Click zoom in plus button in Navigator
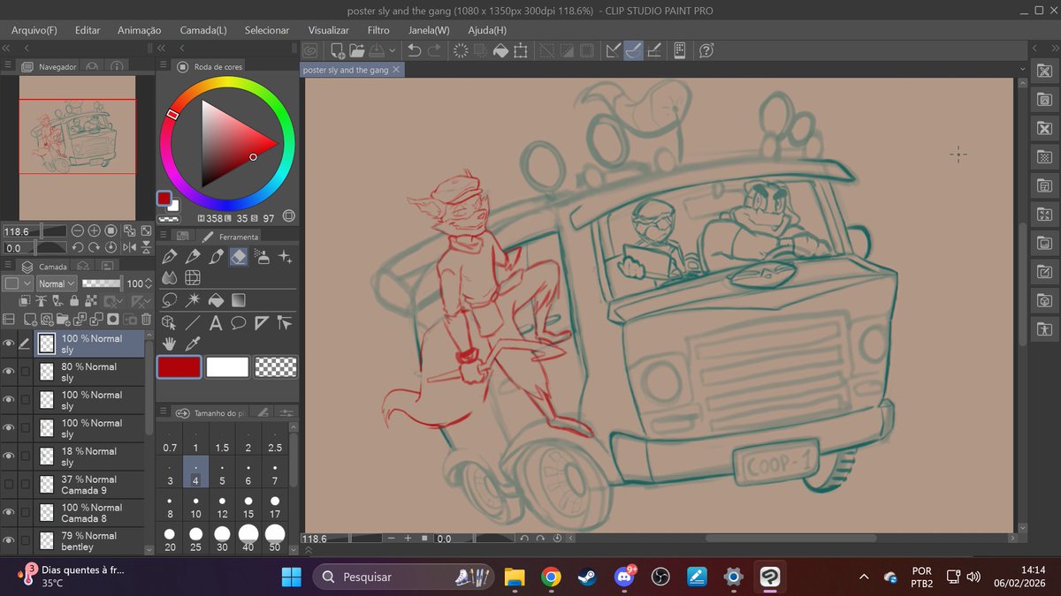The height and width of the screenshot is (596, 1061). (94, 230)
